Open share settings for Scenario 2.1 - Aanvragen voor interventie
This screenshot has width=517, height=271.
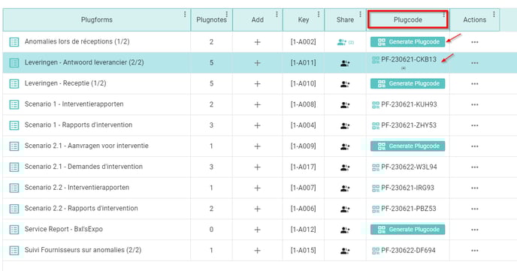coord(345,146)
